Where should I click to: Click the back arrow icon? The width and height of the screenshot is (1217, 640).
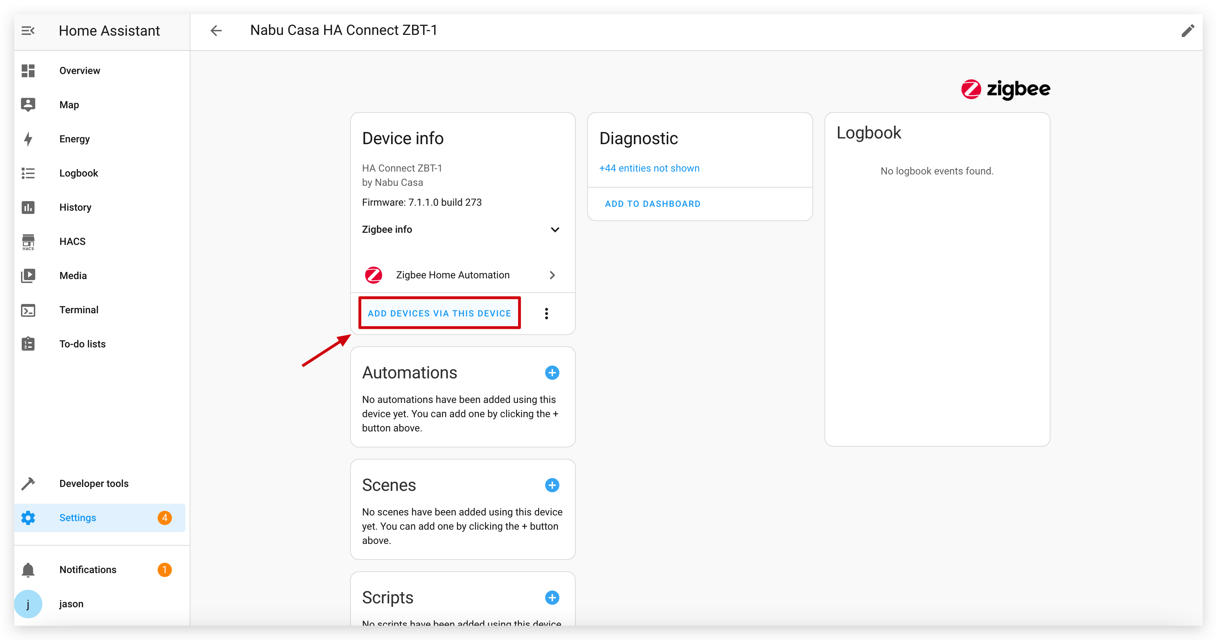pyautogui.click(x=216, y=31)
